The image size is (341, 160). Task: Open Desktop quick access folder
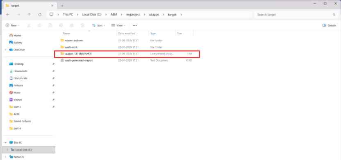[x=16, y=64]
